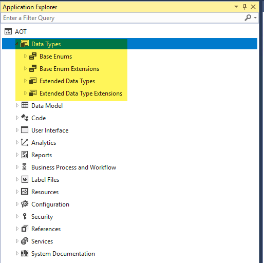Click the Data Model table icon
This screenshot has height=263, width=264.
pos(25,105)
